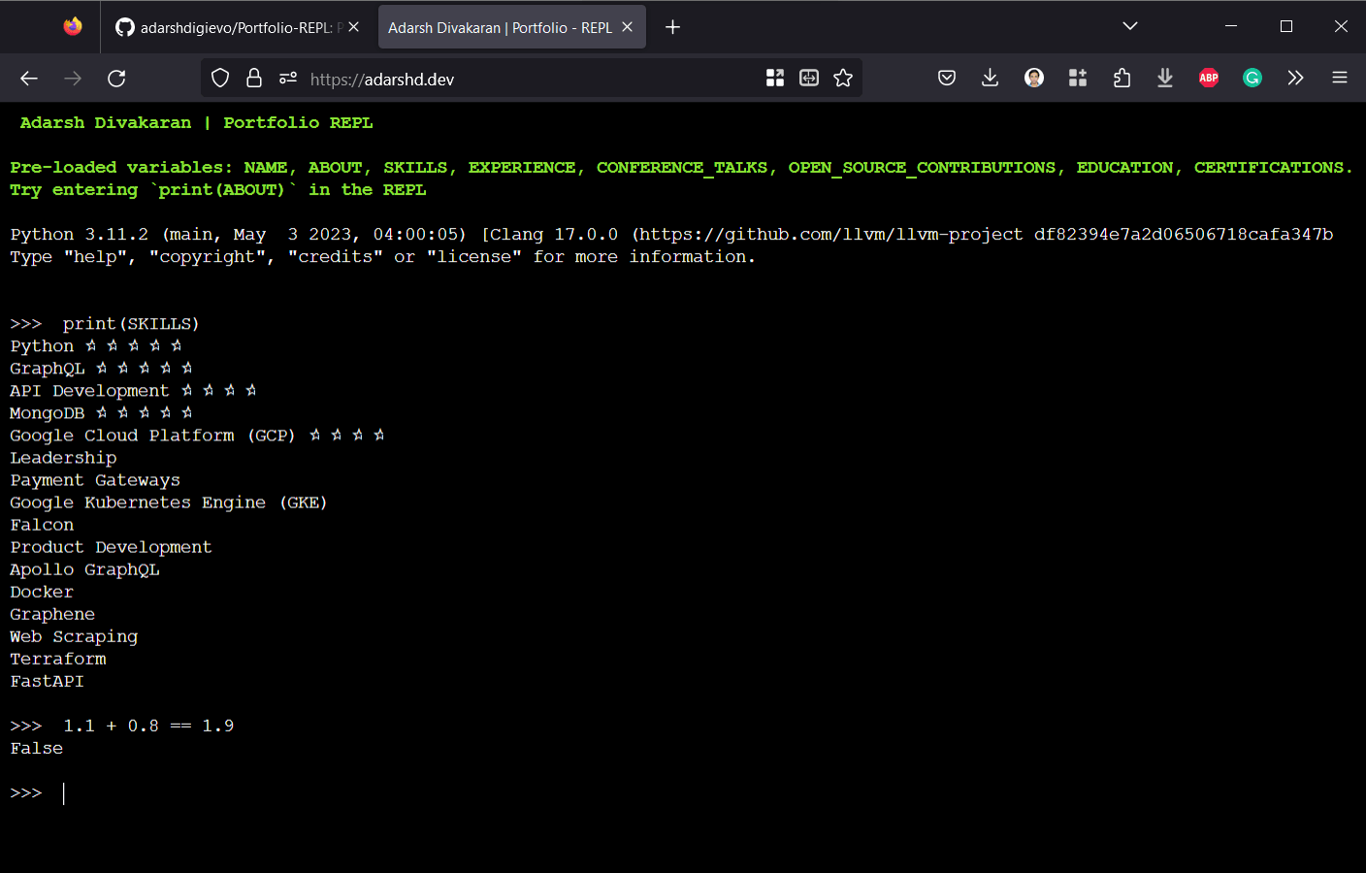Click the 'Leadership' skill line

[x=63, y=458]
